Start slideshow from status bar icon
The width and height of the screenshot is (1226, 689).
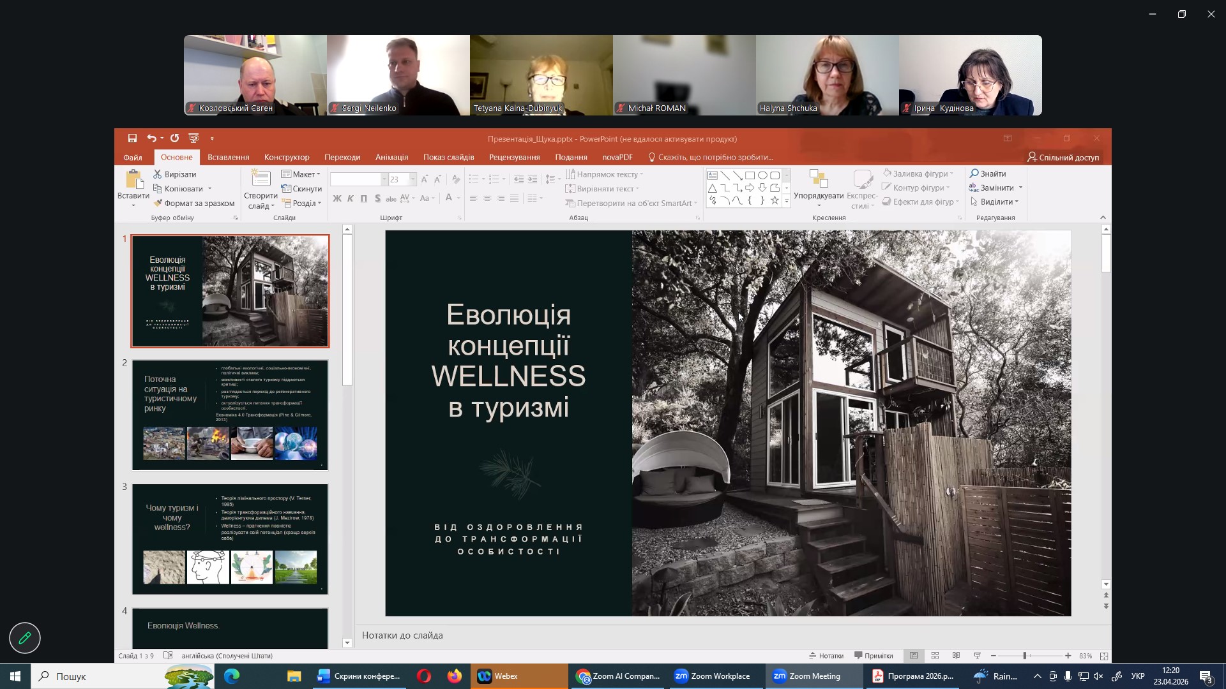977,656
